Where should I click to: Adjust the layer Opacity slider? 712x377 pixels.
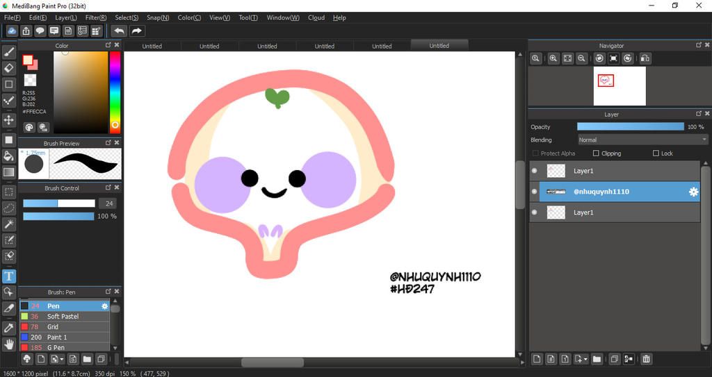pos(630,126)
